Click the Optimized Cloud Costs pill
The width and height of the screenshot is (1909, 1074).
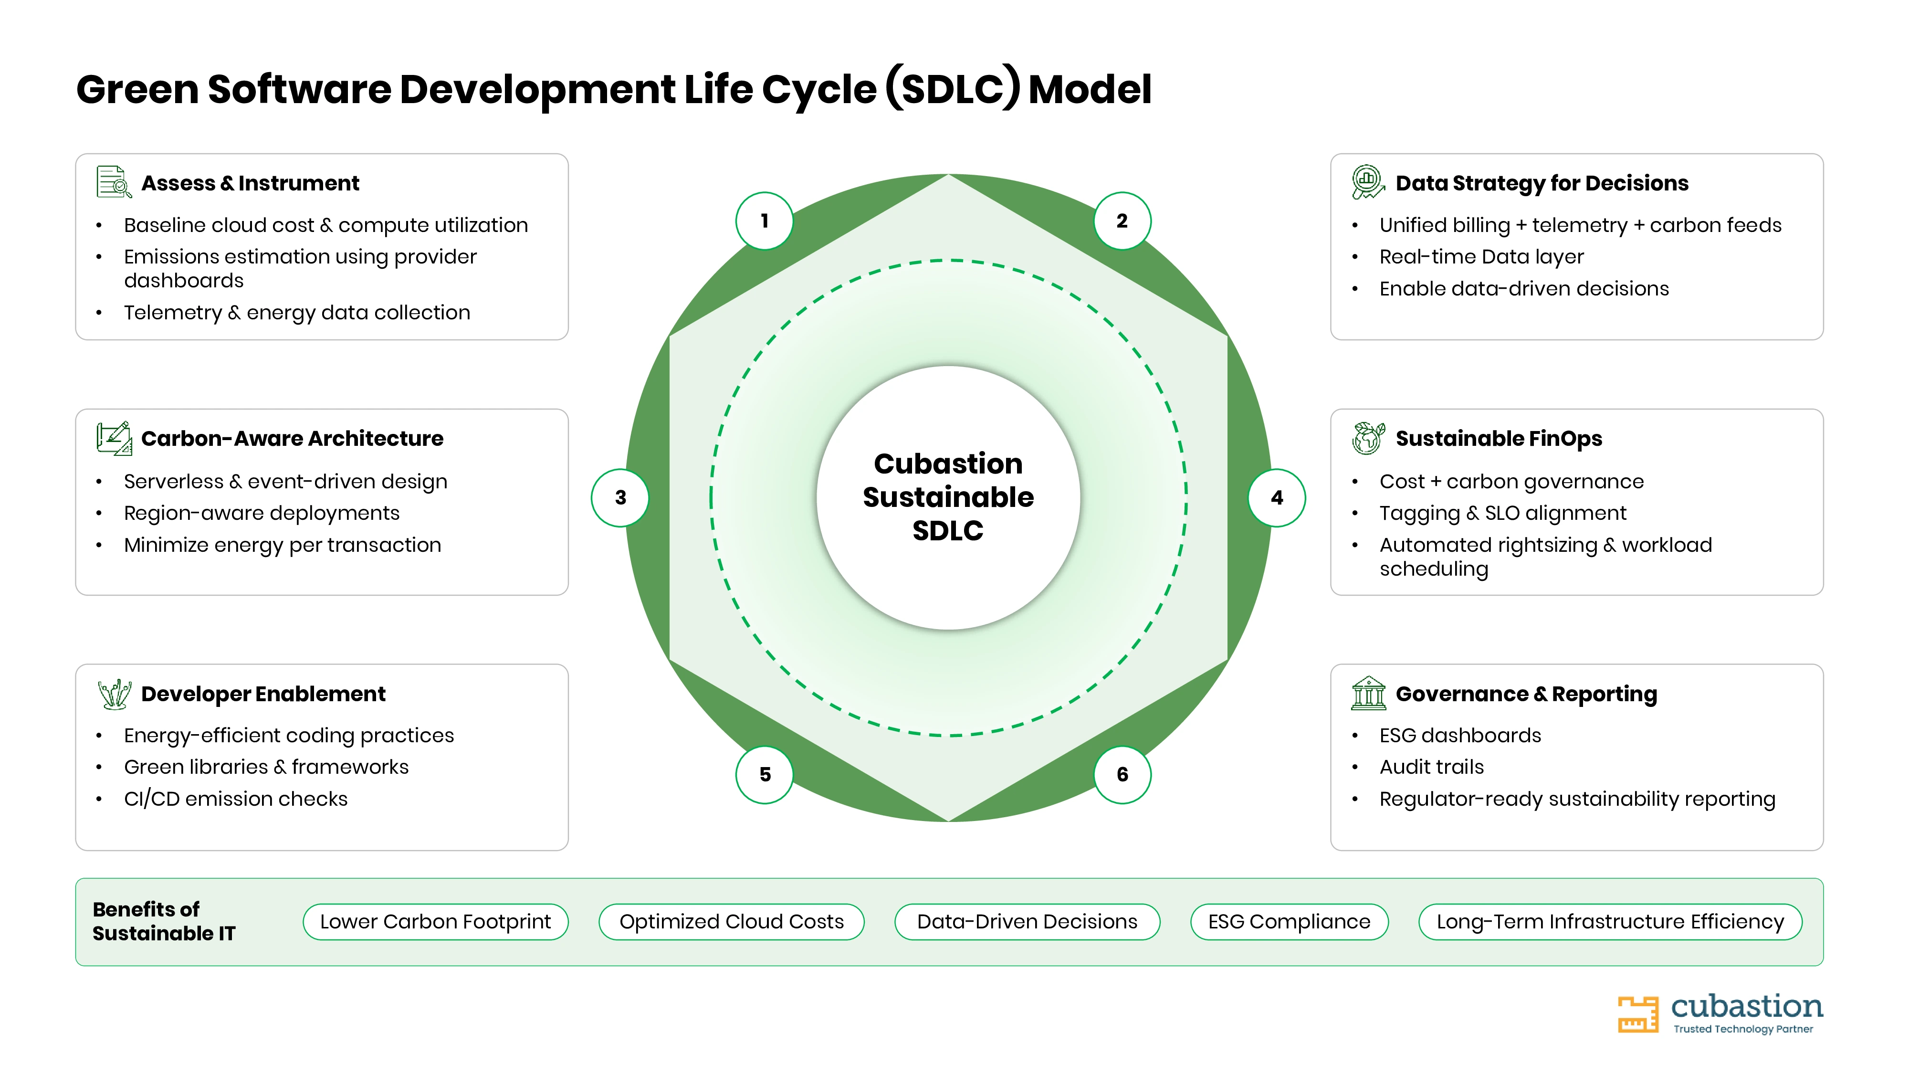732,921
